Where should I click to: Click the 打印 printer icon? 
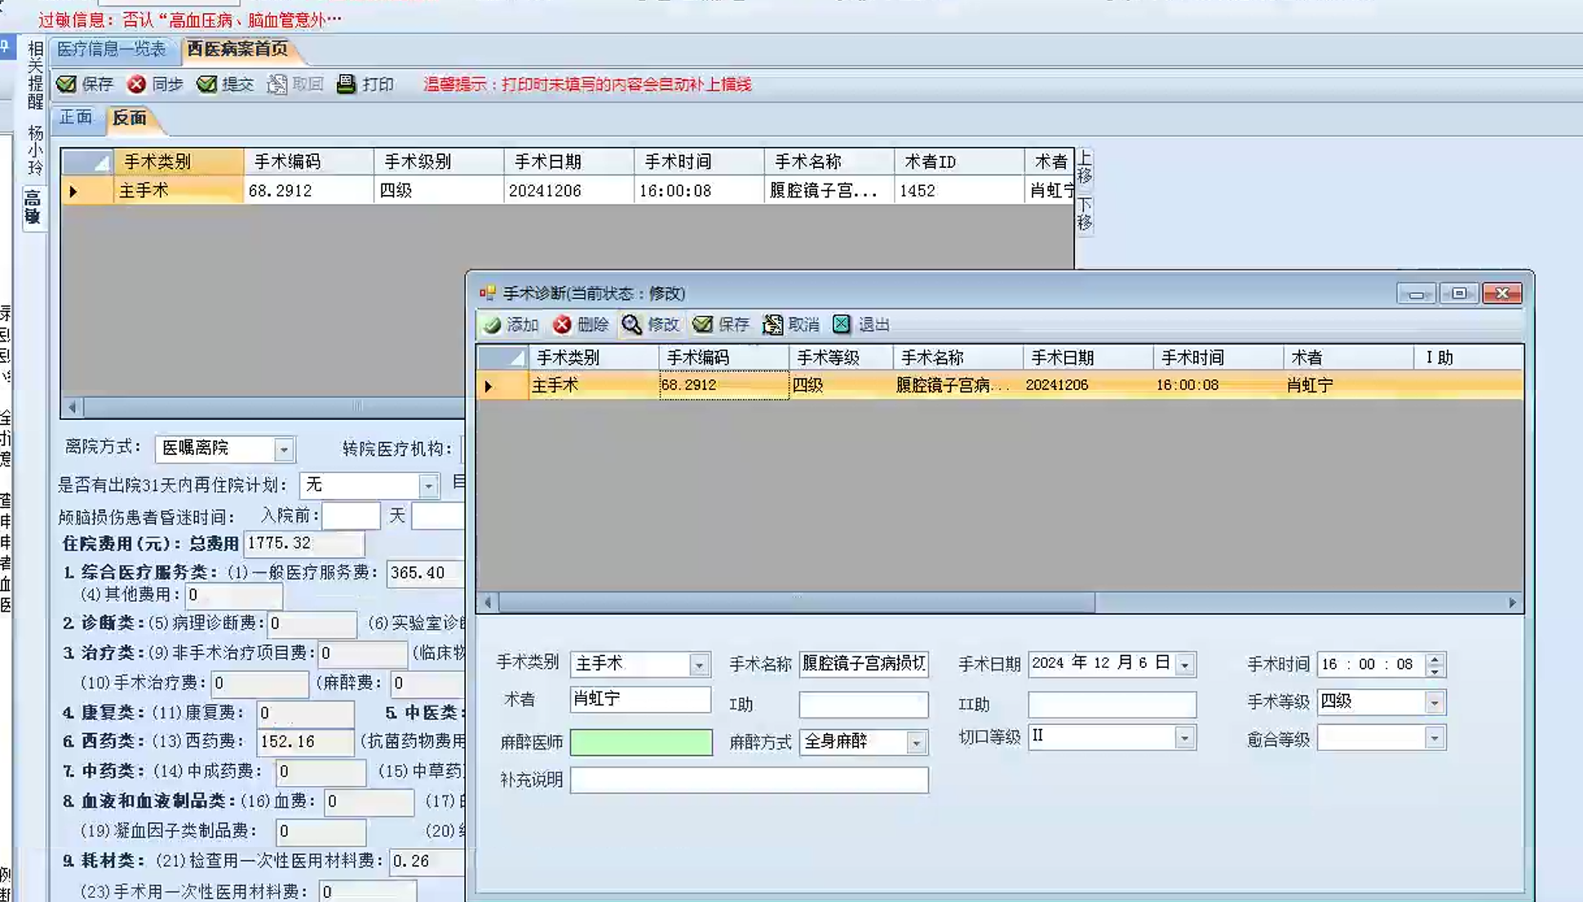tap(347, 84)
